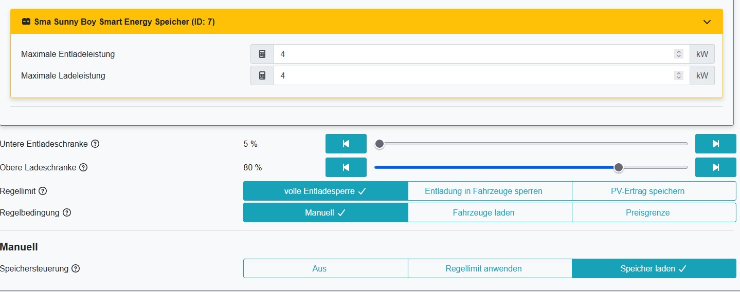Viewport: 740px width, 292px height.
Task: Click help icon next to Untere Entladeschranke
Action: click(x=95, y=144)
